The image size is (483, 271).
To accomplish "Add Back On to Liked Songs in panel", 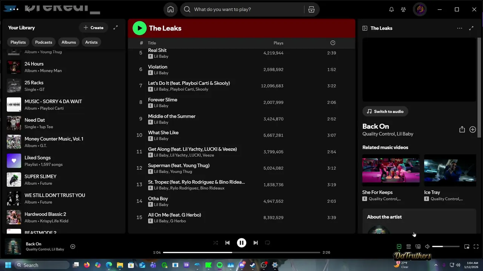I will 472,129.
